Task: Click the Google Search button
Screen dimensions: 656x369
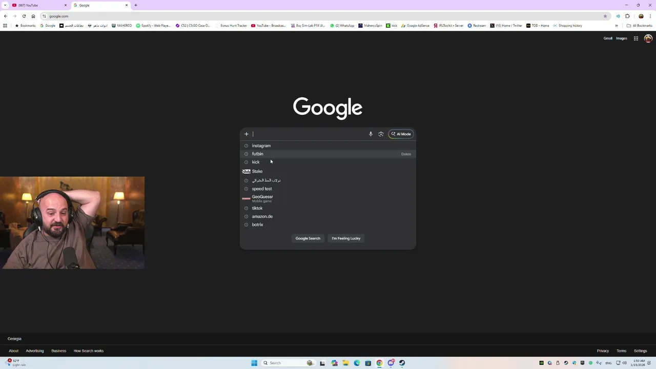Action: (307, 238)
